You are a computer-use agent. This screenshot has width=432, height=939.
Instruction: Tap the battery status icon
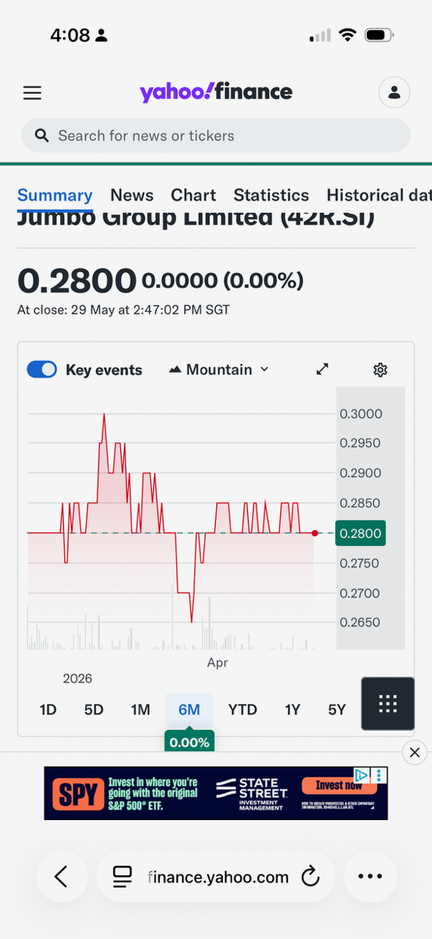click(378, 35)
